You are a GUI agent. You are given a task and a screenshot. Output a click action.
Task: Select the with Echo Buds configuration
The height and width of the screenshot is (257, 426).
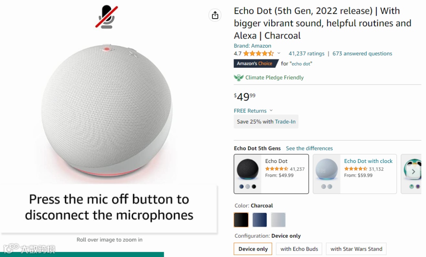coord(299,249)
